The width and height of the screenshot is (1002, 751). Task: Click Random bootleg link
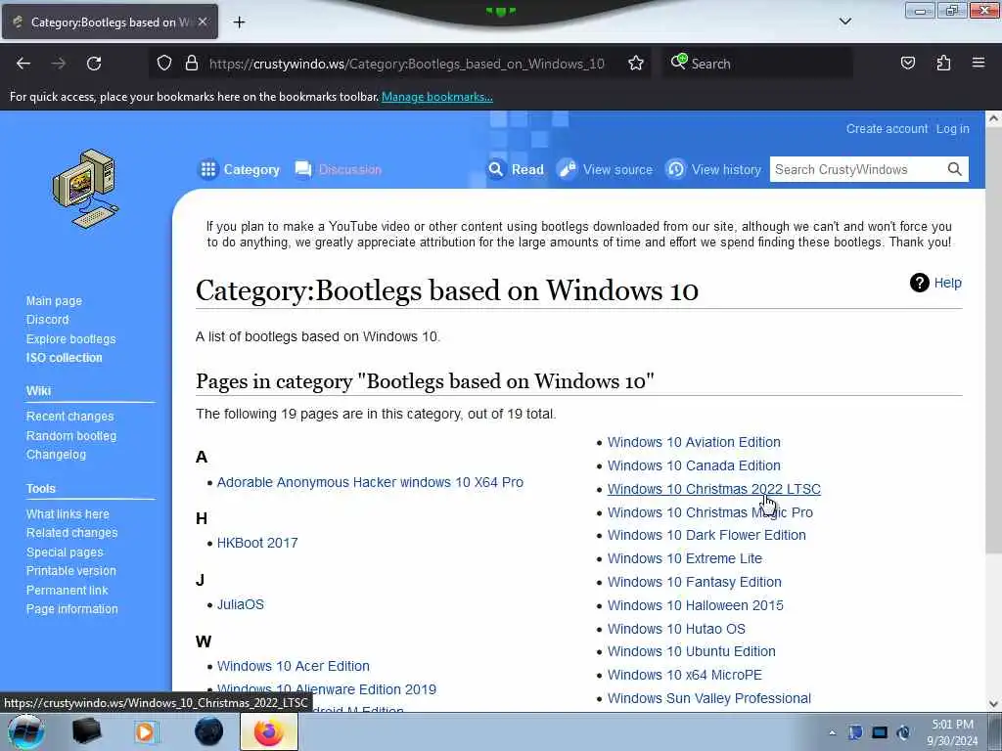pos(70,435)
